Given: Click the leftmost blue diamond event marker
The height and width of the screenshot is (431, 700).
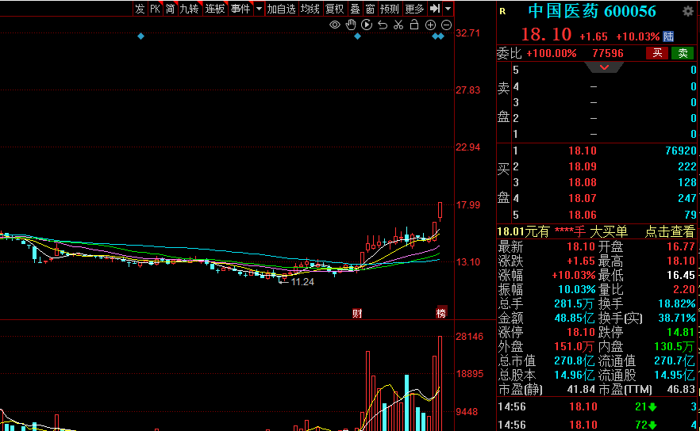Looking at the screenshot, I should pos(140,36).
